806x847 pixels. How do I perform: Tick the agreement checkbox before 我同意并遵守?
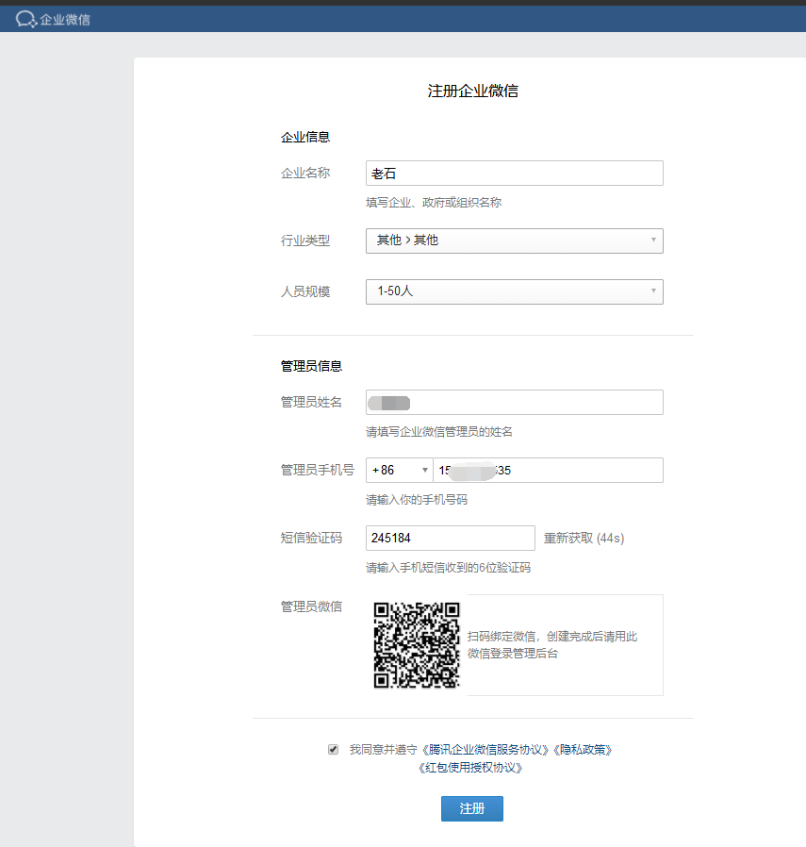coord(333,750)
